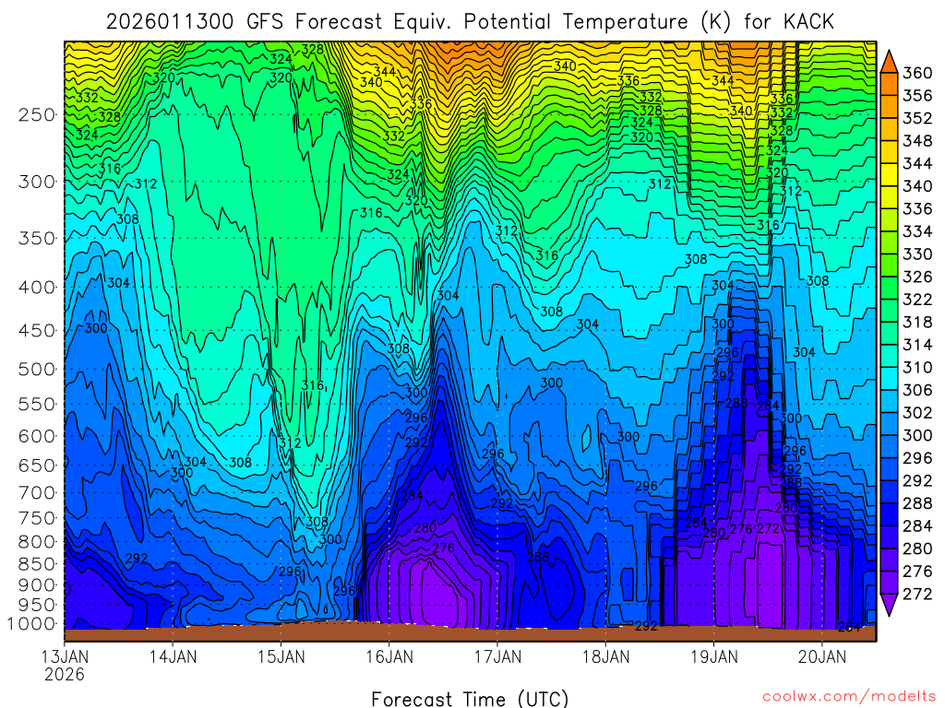
Task: Select the 16JAN date label on time axis
Action: (389, 656)
